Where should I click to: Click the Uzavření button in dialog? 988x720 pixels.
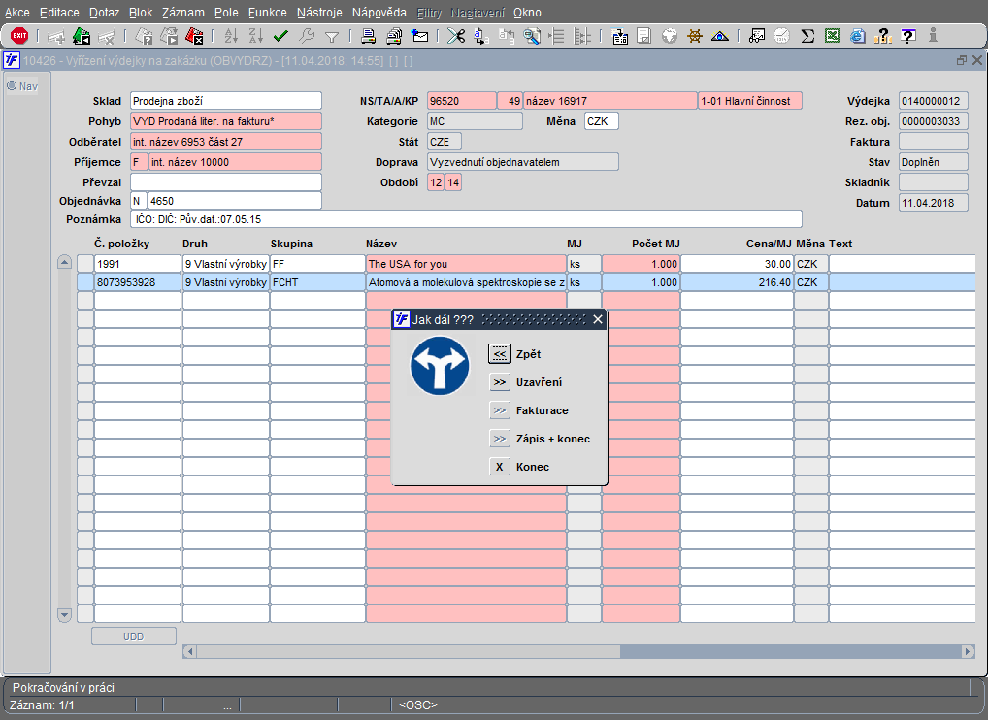(500, 382)
